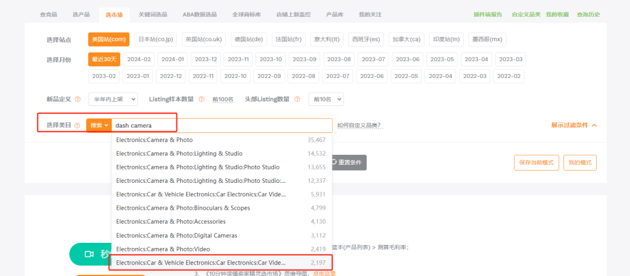Open the 查询历史 link

tap(588, 15)
